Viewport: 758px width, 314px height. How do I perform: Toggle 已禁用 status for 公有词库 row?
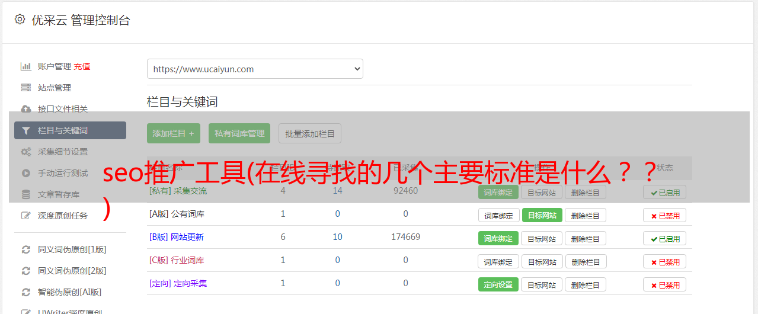(x=664, y=216)
